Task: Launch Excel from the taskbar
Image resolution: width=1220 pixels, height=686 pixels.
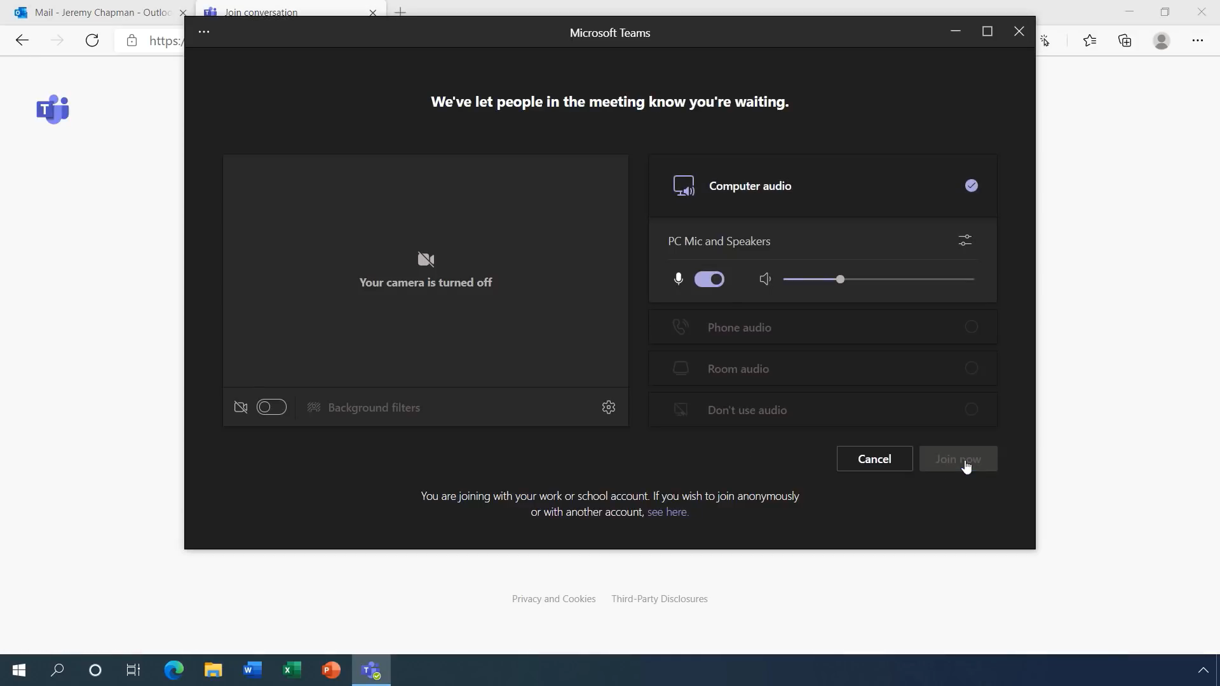Action: click(292, 670)
